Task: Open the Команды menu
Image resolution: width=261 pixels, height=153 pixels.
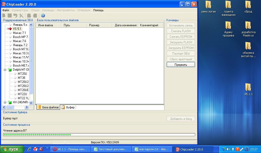Action: 48,10
